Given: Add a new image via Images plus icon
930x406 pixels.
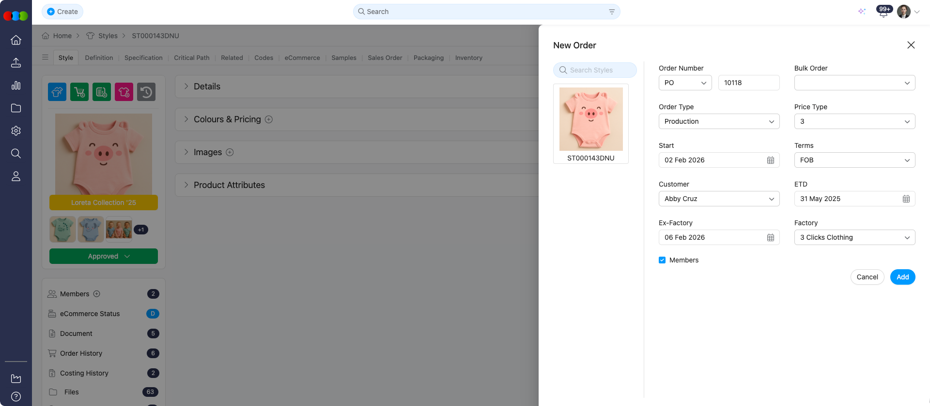Looking at the screenshot, I should click(230, 152).
